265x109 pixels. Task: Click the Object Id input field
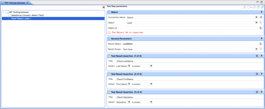(x=192, y=28)
